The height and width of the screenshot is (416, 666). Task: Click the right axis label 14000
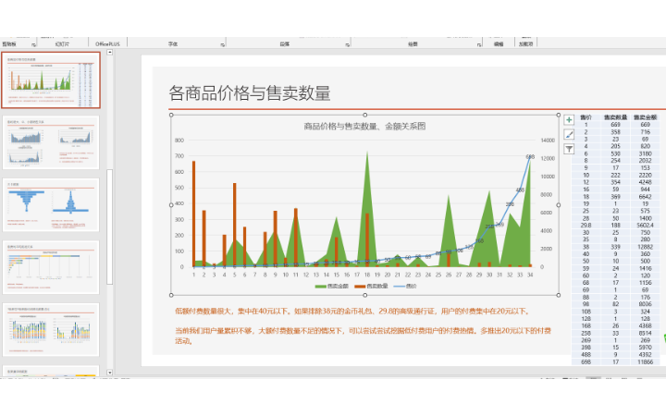tap(548, 141)
